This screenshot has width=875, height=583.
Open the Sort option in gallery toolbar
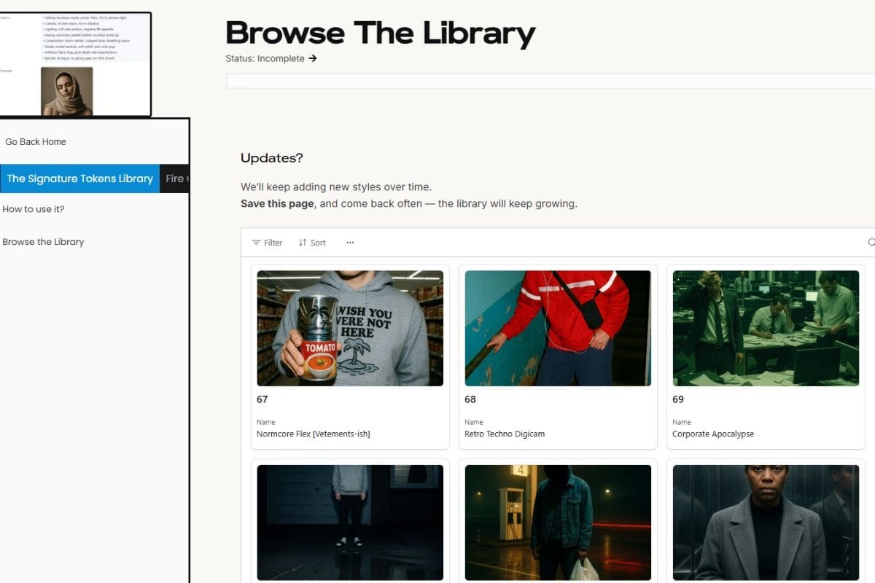pyautogui.click(x=312, y=243)
